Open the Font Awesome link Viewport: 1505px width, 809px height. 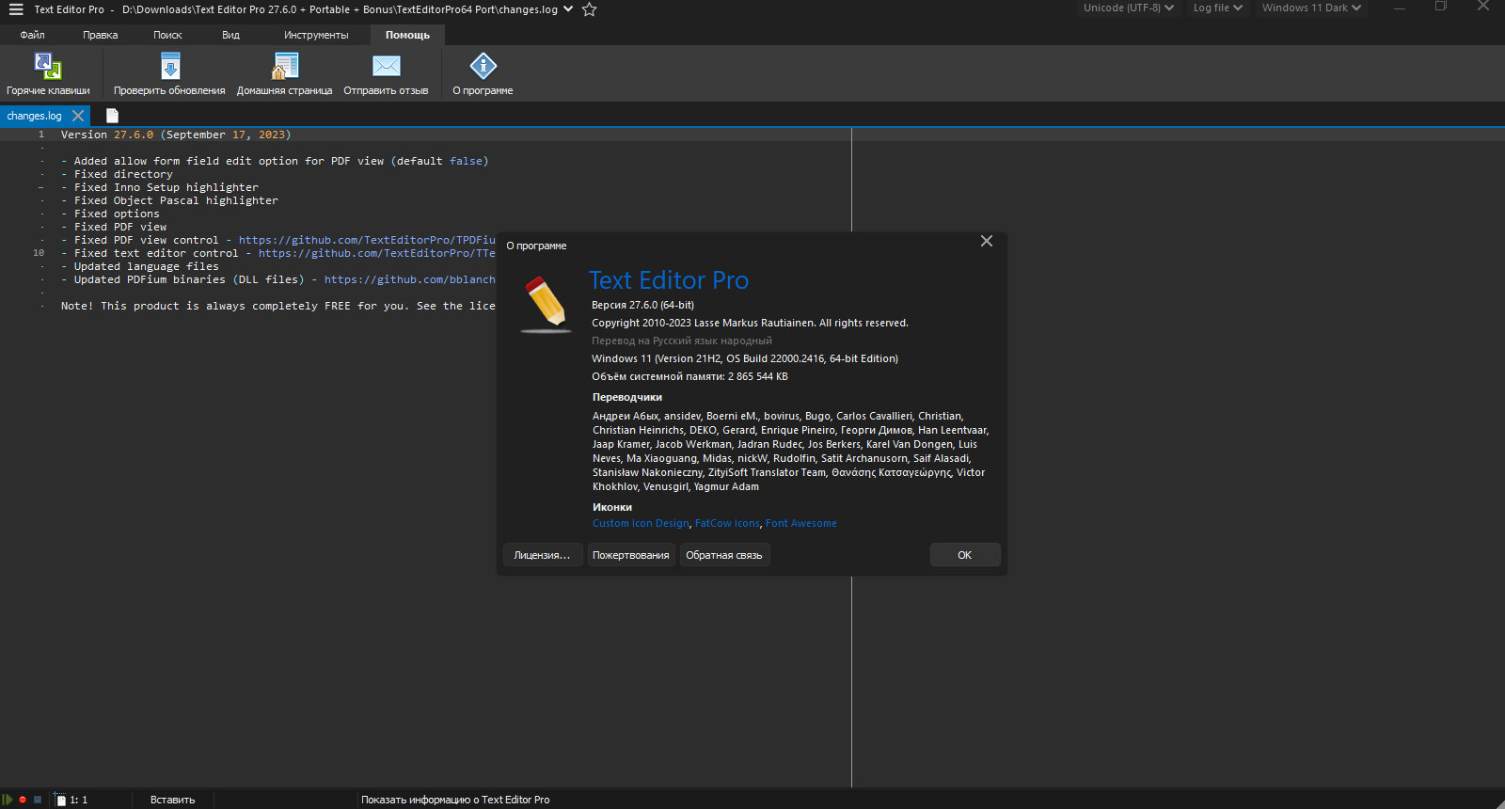[801, 523]
